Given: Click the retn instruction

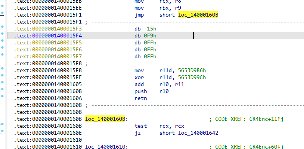Looking at the screenshot, I should click(x=141, y=98).
